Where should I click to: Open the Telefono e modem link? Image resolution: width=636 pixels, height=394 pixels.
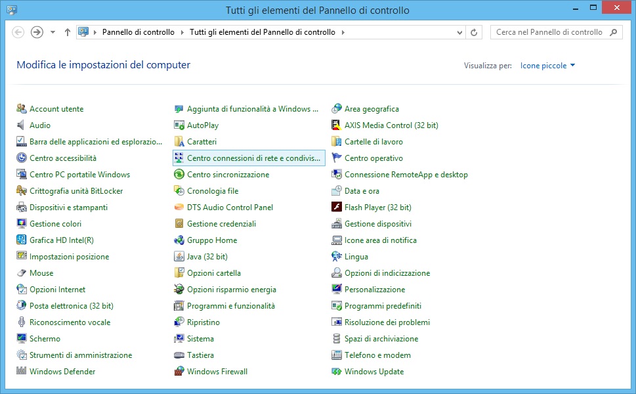pos(377,355)
